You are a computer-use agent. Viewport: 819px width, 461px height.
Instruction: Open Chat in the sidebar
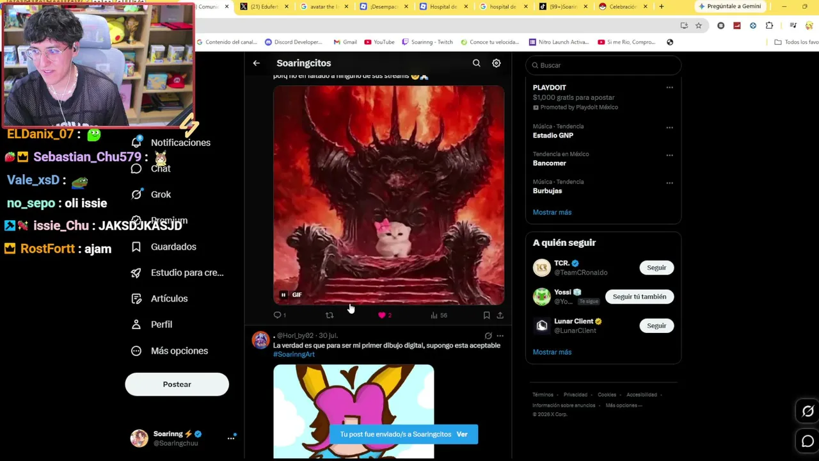151,168
